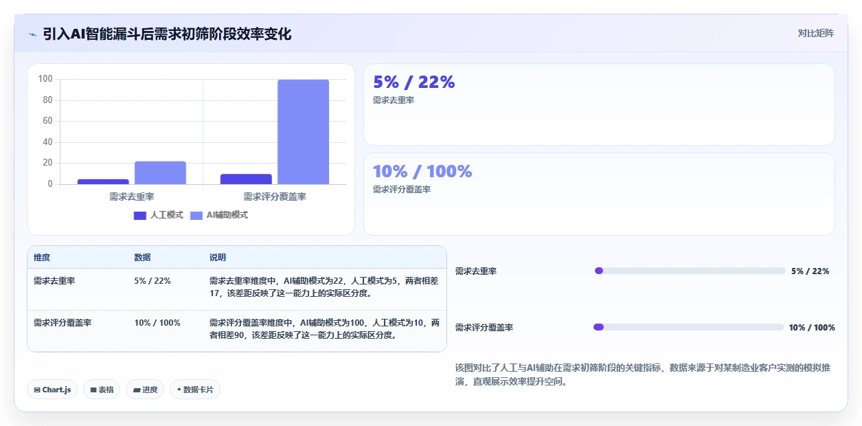Image resolution: width=862 pixels, height=426 pixels.
Task: Click AI辅助模式 legend label
Action: [x=227, y=215]
